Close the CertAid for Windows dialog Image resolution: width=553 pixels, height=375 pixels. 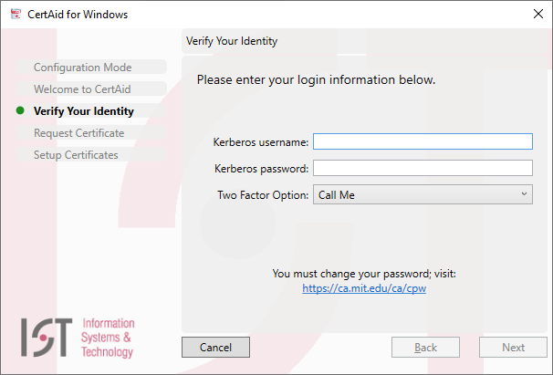537,14
